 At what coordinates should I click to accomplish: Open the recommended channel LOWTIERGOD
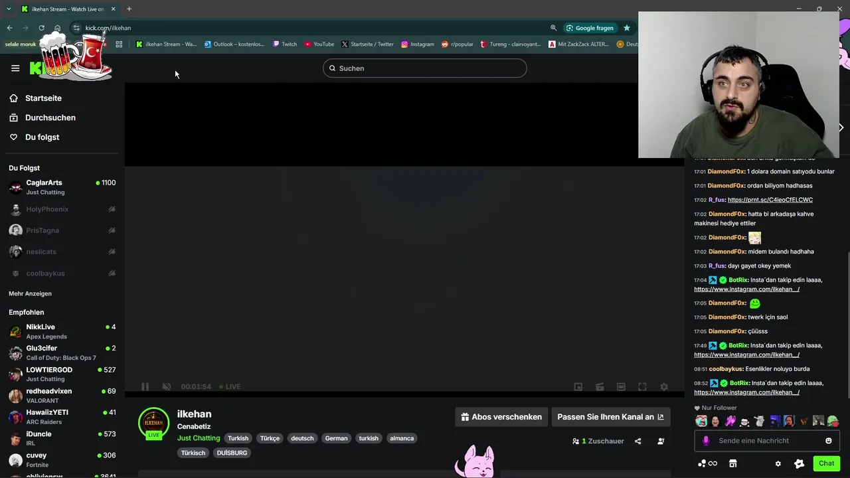coord(62,374)
